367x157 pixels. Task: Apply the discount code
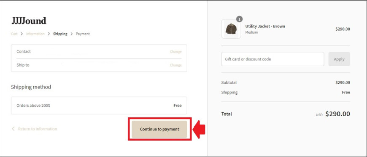[x=339, y=59]
